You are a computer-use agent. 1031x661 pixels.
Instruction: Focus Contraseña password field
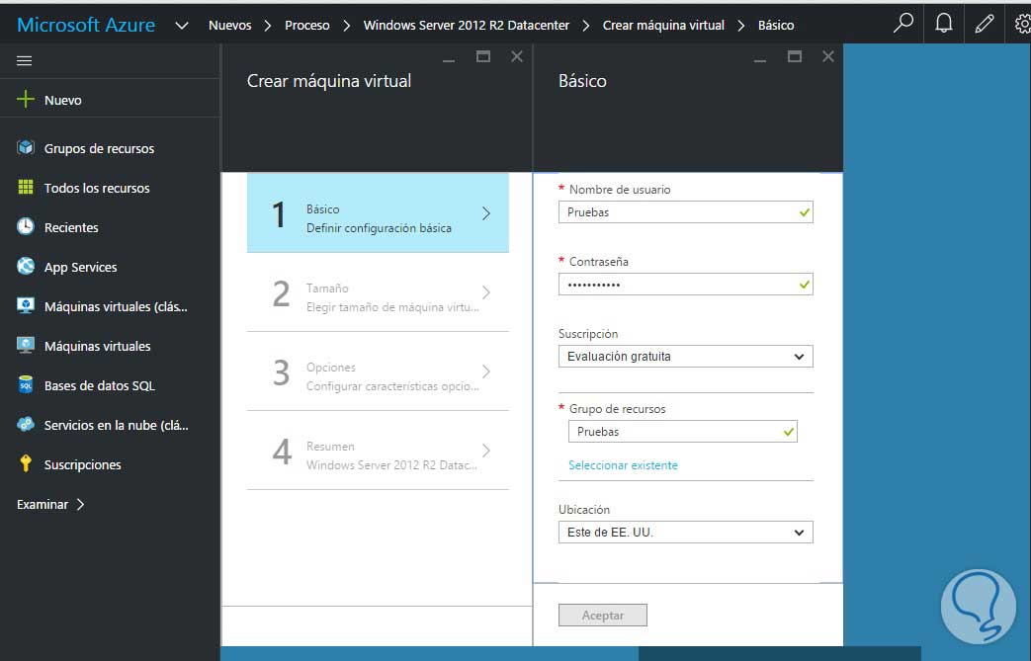point(685,285)
